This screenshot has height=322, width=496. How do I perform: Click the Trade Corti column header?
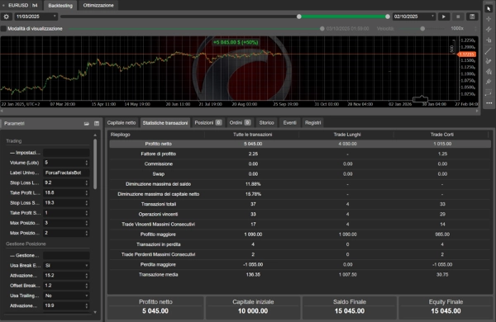(x=442, y=135)
